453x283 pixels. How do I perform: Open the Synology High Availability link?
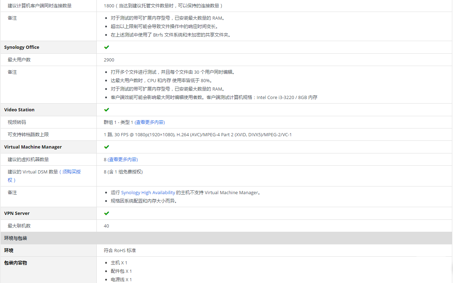click(x=148, y=192)
